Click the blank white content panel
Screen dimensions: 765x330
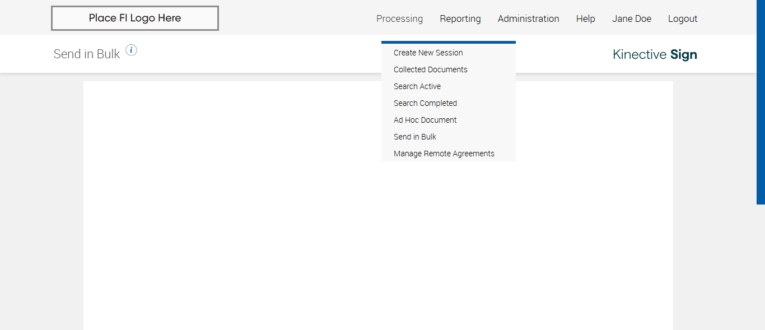tap(252, 224)
